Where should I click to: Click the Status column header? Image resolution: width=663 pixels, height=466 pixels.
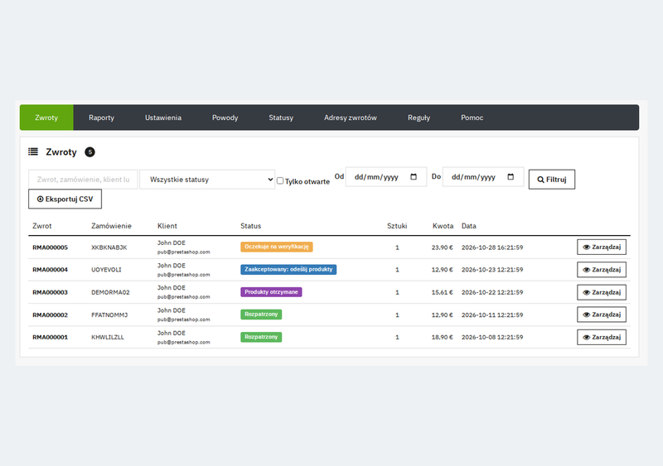click(251, 226)
